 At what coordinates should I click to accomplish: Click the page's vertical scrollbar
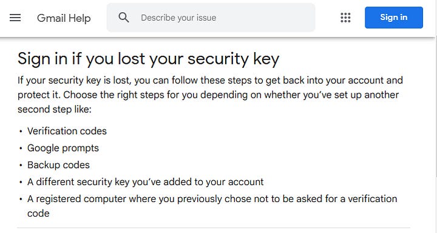(x=436, y=106)
